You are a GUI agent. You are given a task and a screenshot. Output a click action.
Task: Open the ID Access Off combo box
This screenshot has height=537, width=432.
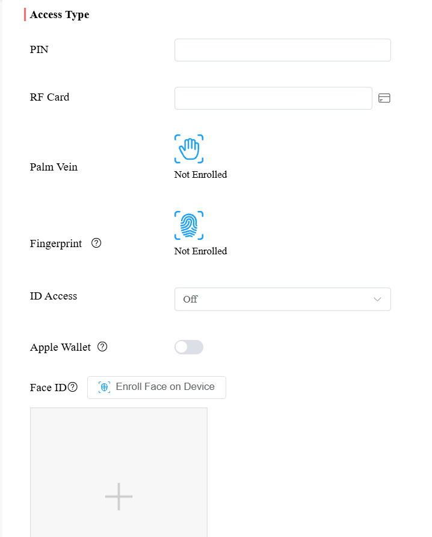click(283, 300)
